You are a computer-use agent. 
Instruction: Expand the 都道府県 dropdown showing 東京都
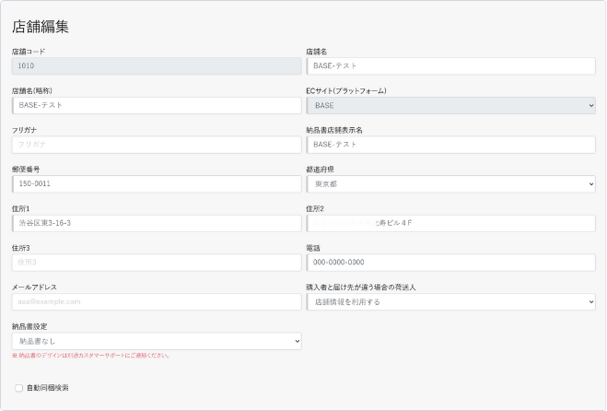(x=450, y=184)
